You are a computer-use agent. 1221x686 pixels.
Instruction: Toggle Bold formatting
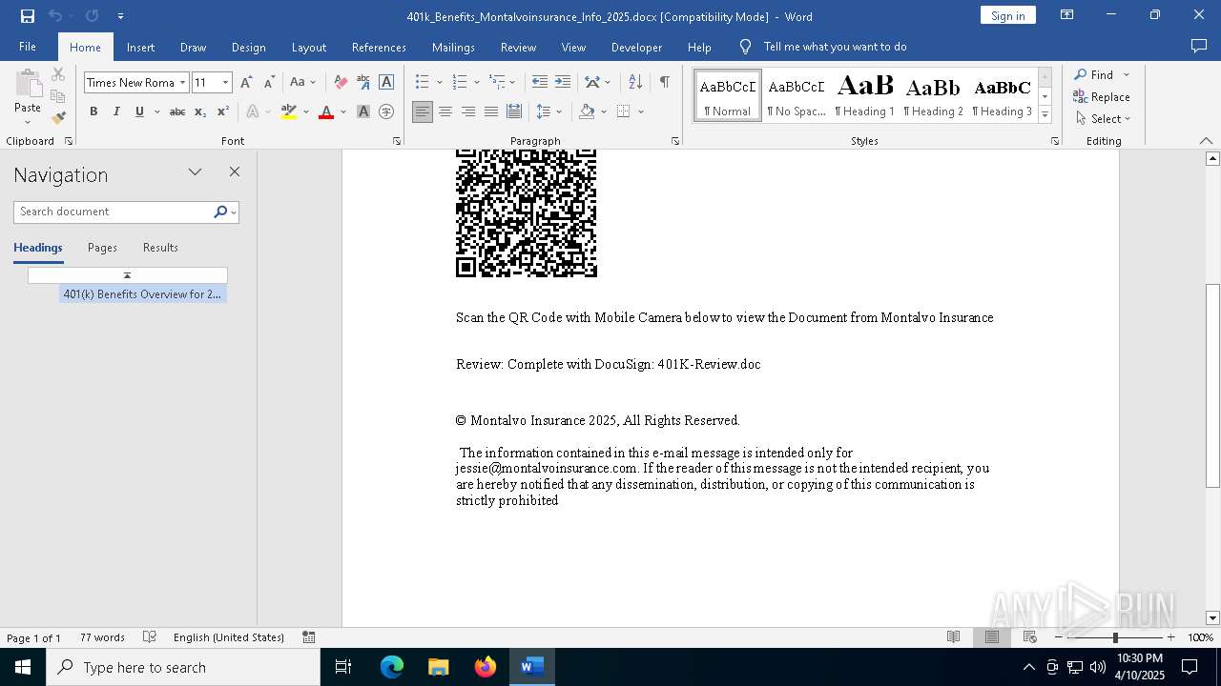click(93, 111)
